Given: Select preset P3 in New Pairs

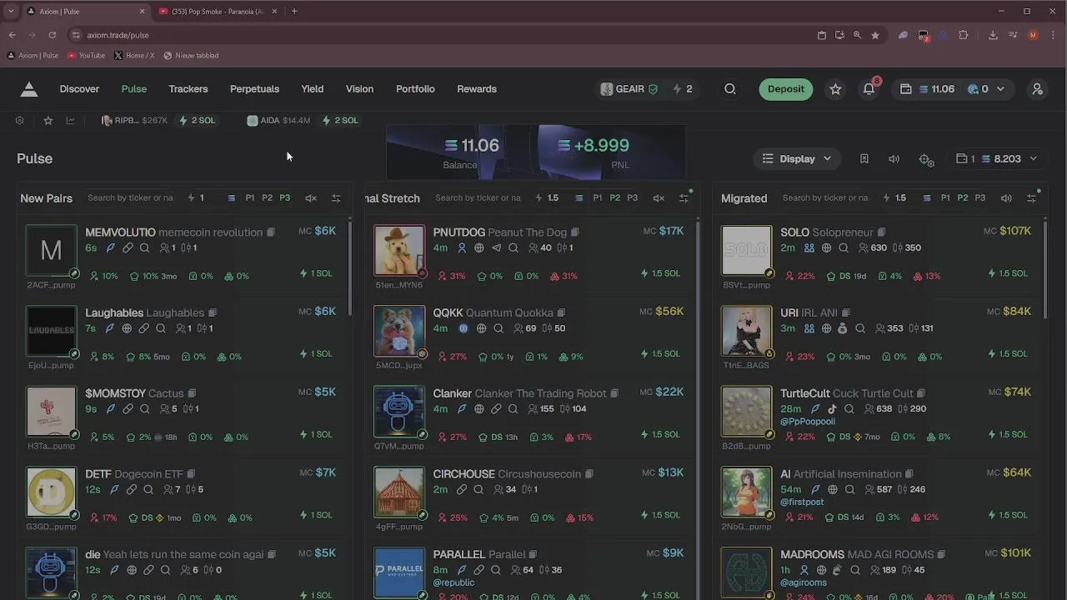Looking at the screenshot, I should coord(285,198).
